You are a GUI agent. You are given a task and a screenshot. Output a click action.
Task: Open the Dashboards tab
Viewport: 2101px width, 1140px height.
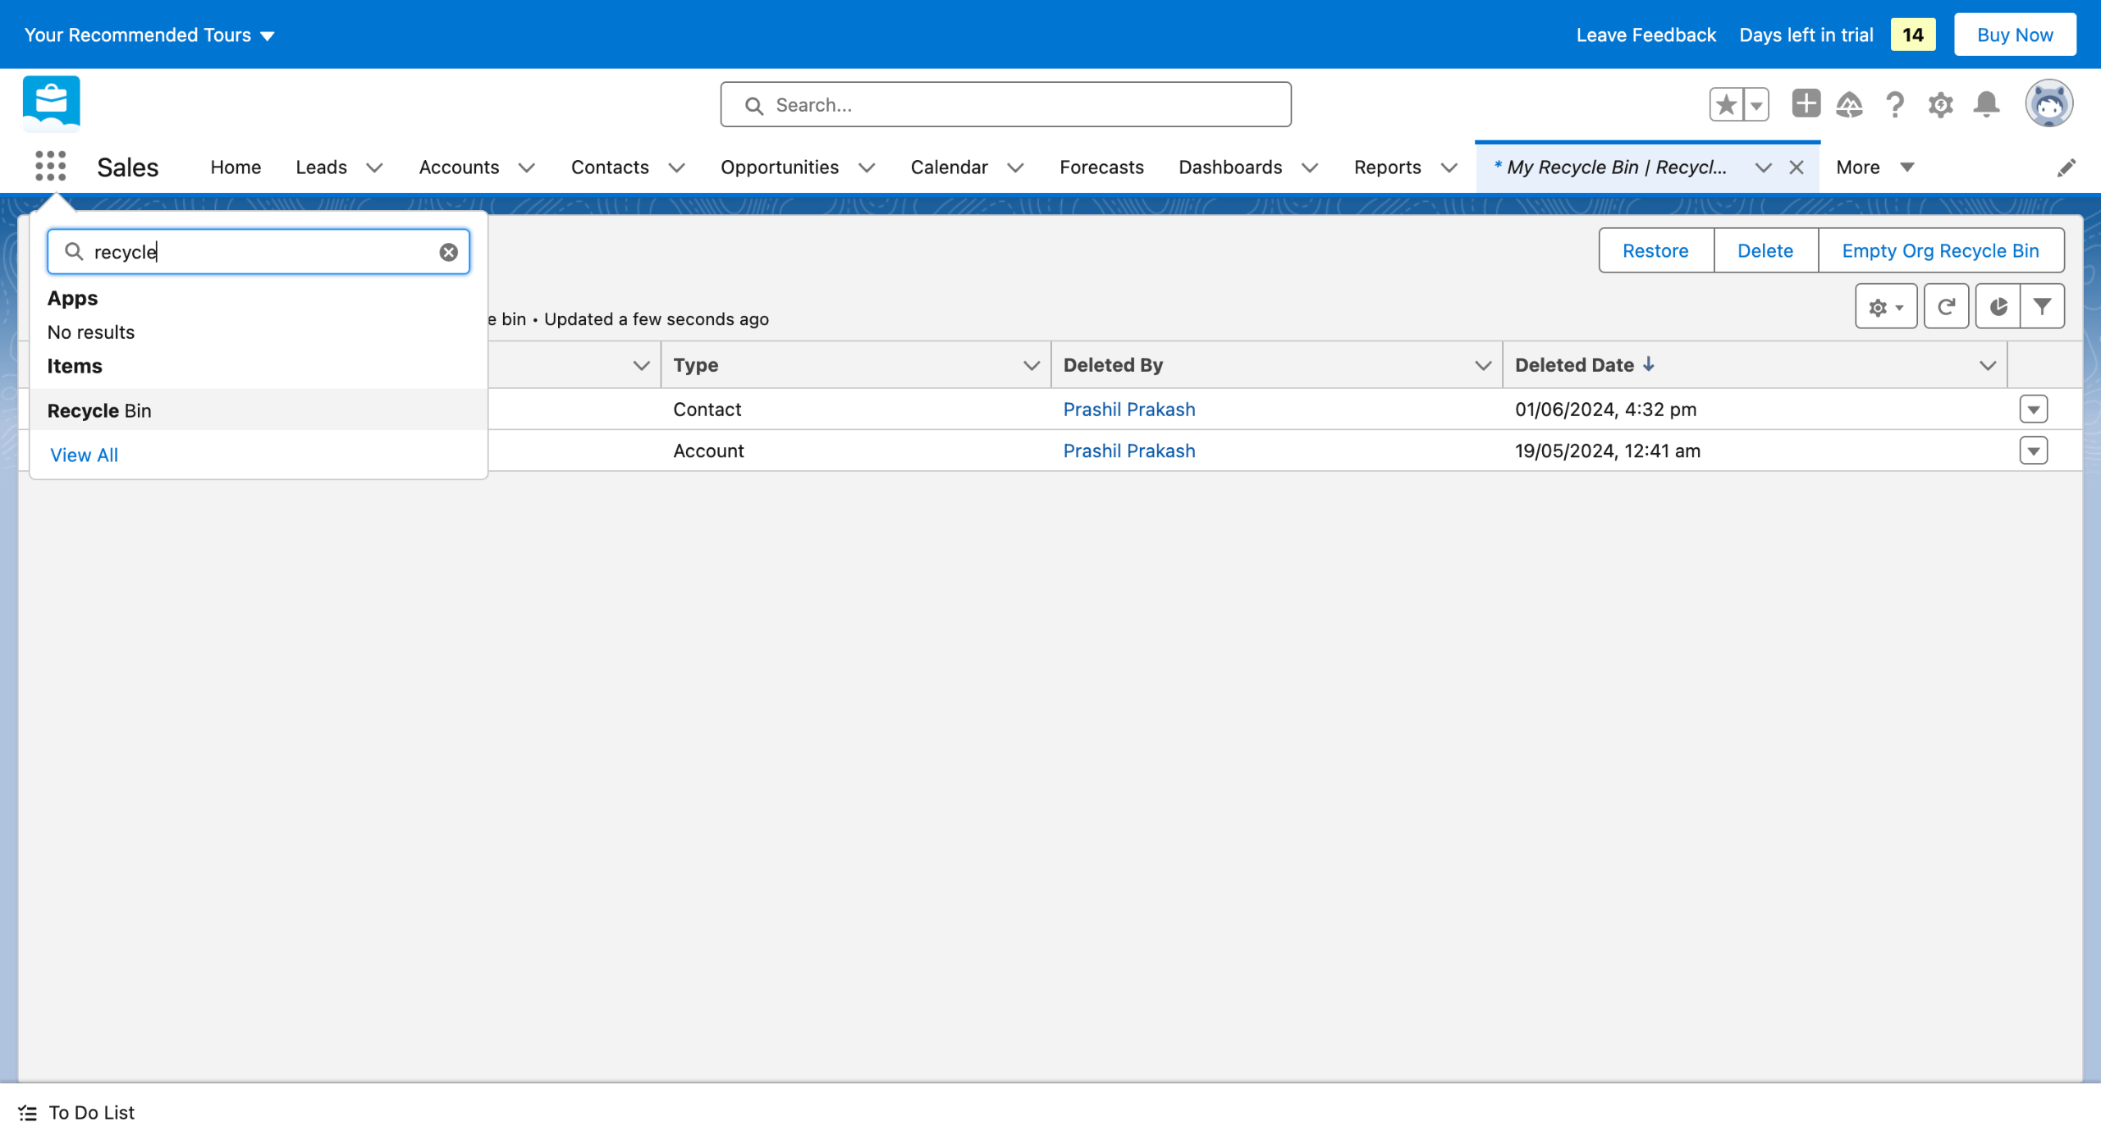click(1230, 167)
